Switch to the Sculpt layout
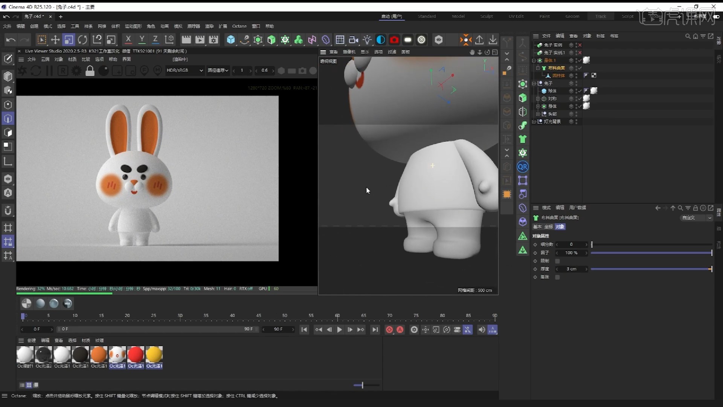This screenshot has height=407, width=723. click(487, 16)
